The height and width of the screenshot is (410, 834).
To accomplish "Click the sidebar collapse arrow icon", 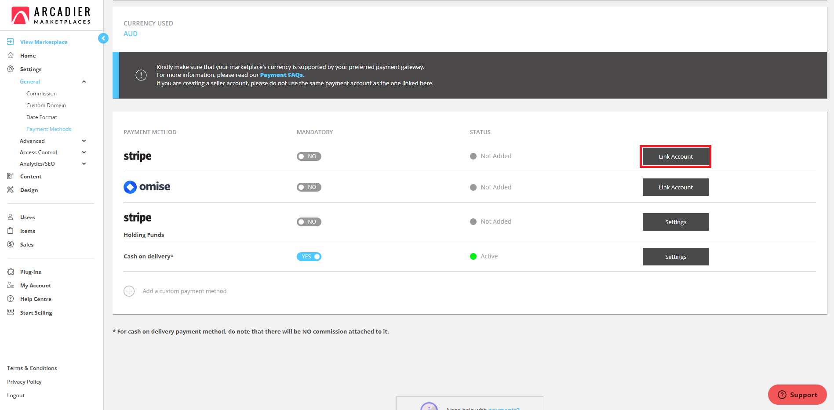I will click(103, 38).
